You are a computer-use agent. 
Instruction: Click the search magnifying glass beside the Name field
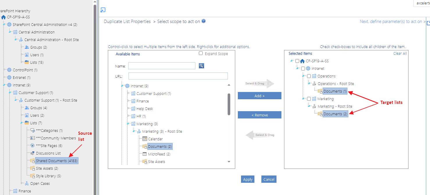(x=201, y=66)
